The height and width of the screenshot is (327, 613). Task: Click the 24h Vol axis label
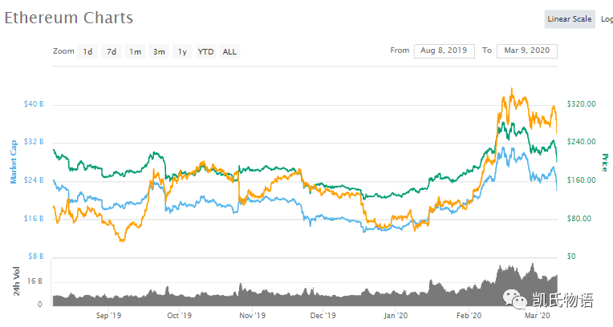click(x=16, y=281)
